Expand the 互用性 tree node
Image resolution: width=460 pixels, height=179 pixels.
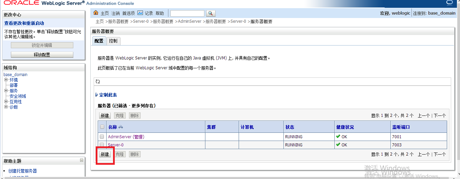click(6, 102)
